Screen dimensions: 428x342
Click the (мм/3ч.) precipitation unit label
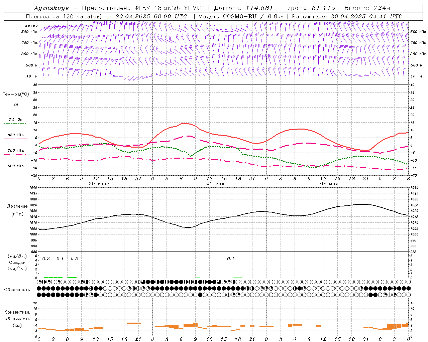click(17, 256)
